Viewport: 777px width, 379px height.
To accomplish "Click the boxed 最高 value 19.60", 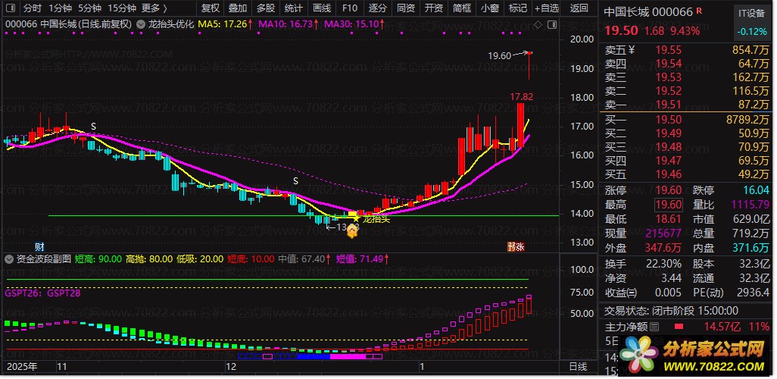I will [x=669, y=205].
